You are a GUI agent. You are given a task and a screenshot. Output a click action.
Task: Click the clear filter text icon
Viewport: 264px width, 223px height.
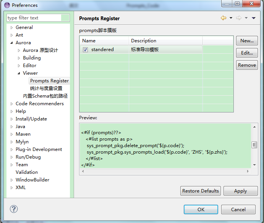pyautogui.click(x=65, y=18)
